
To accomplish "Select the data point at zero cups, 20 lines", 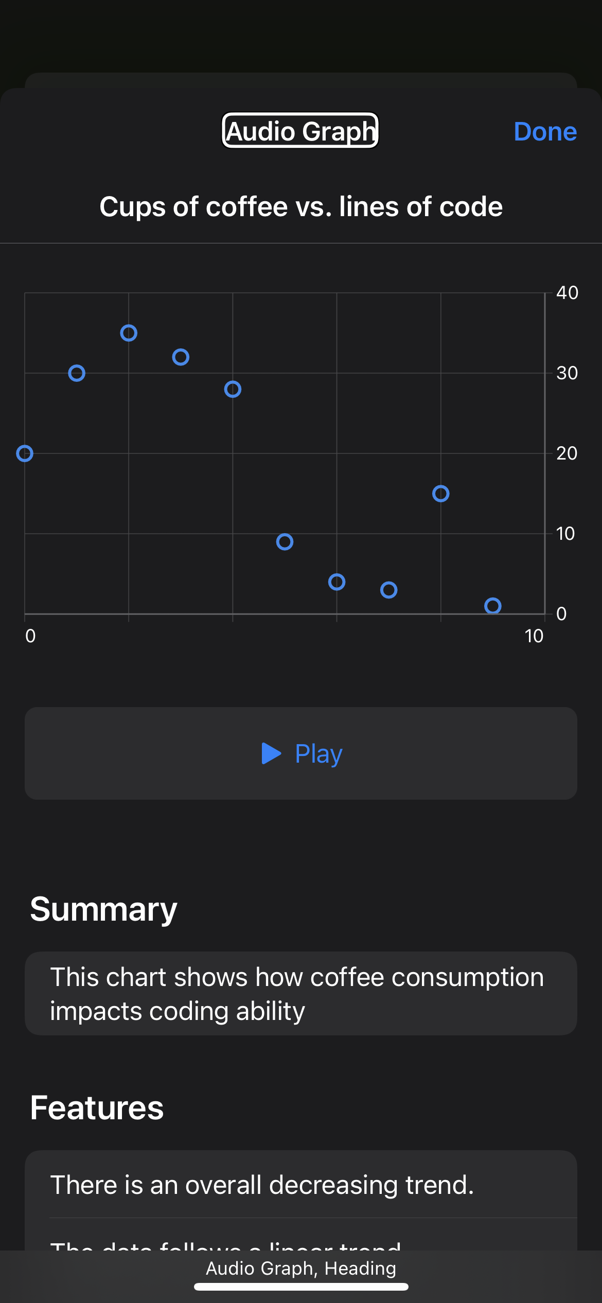I will click(25, 453).
